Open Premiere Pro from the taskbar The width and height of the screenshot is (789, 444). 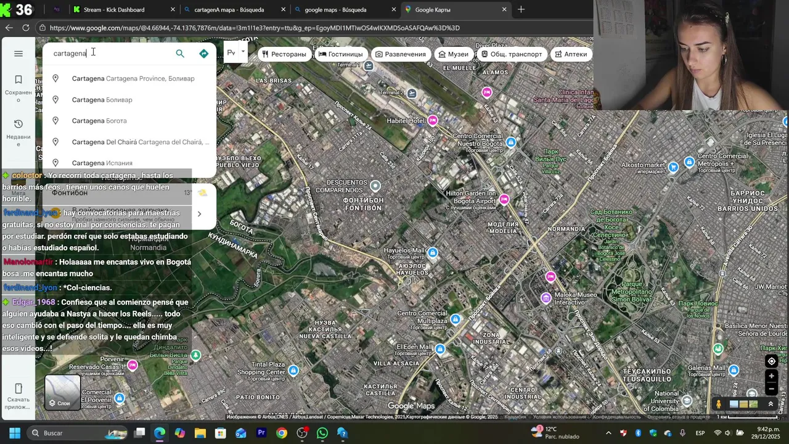coord(261,433)
